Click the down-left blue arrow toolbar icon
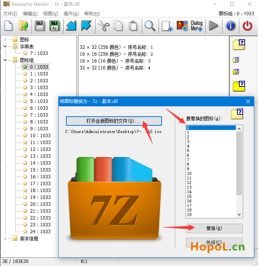This screenshot has width=258, height=266. coord(71,26)
